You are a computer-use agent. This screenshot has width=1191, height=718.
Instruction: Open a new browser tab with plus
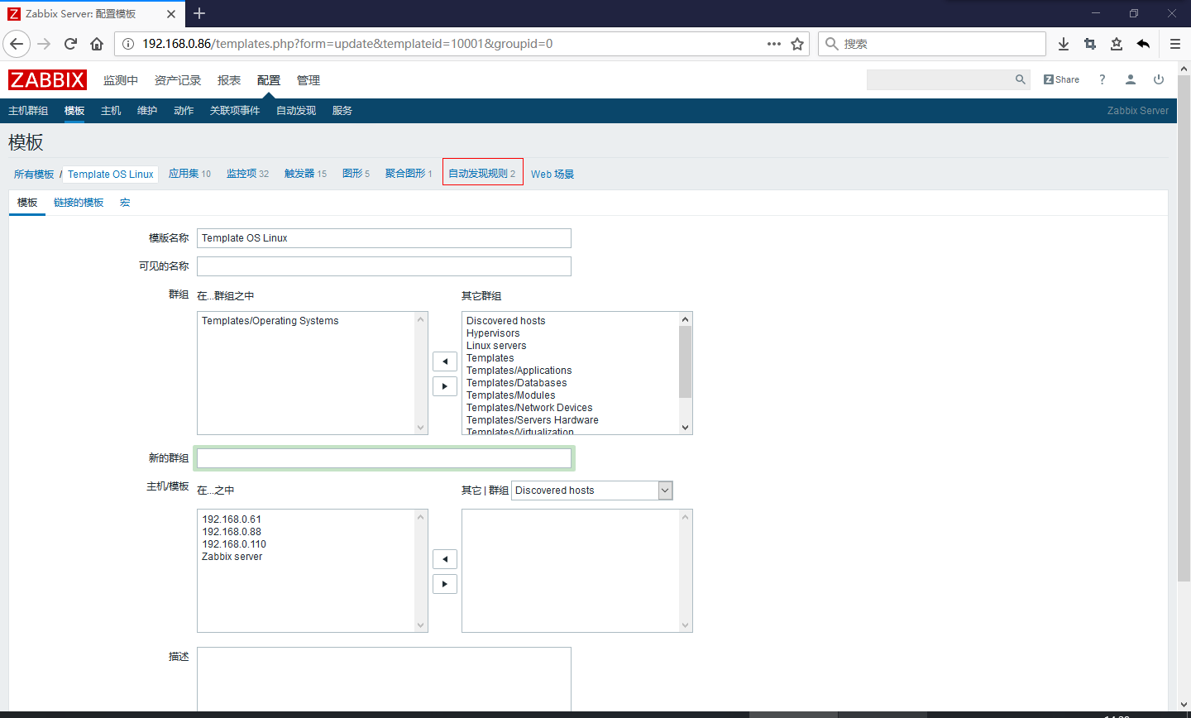click(199, 13)
